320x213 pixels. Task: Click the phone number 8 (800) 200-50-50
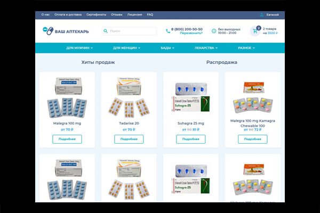click(187, 29)
